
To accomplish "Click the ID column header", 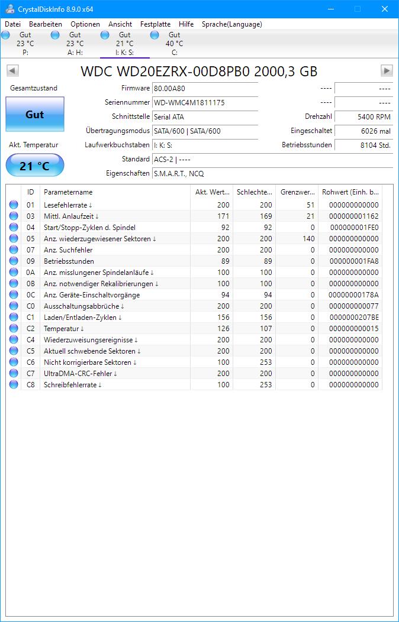I will [31, 192].
